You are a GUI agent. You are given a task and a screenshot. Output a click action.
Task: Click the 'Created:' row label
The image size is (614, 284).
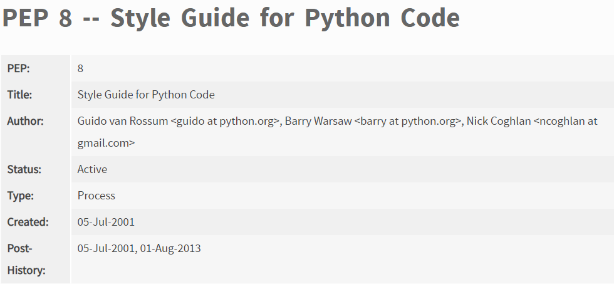28,222
